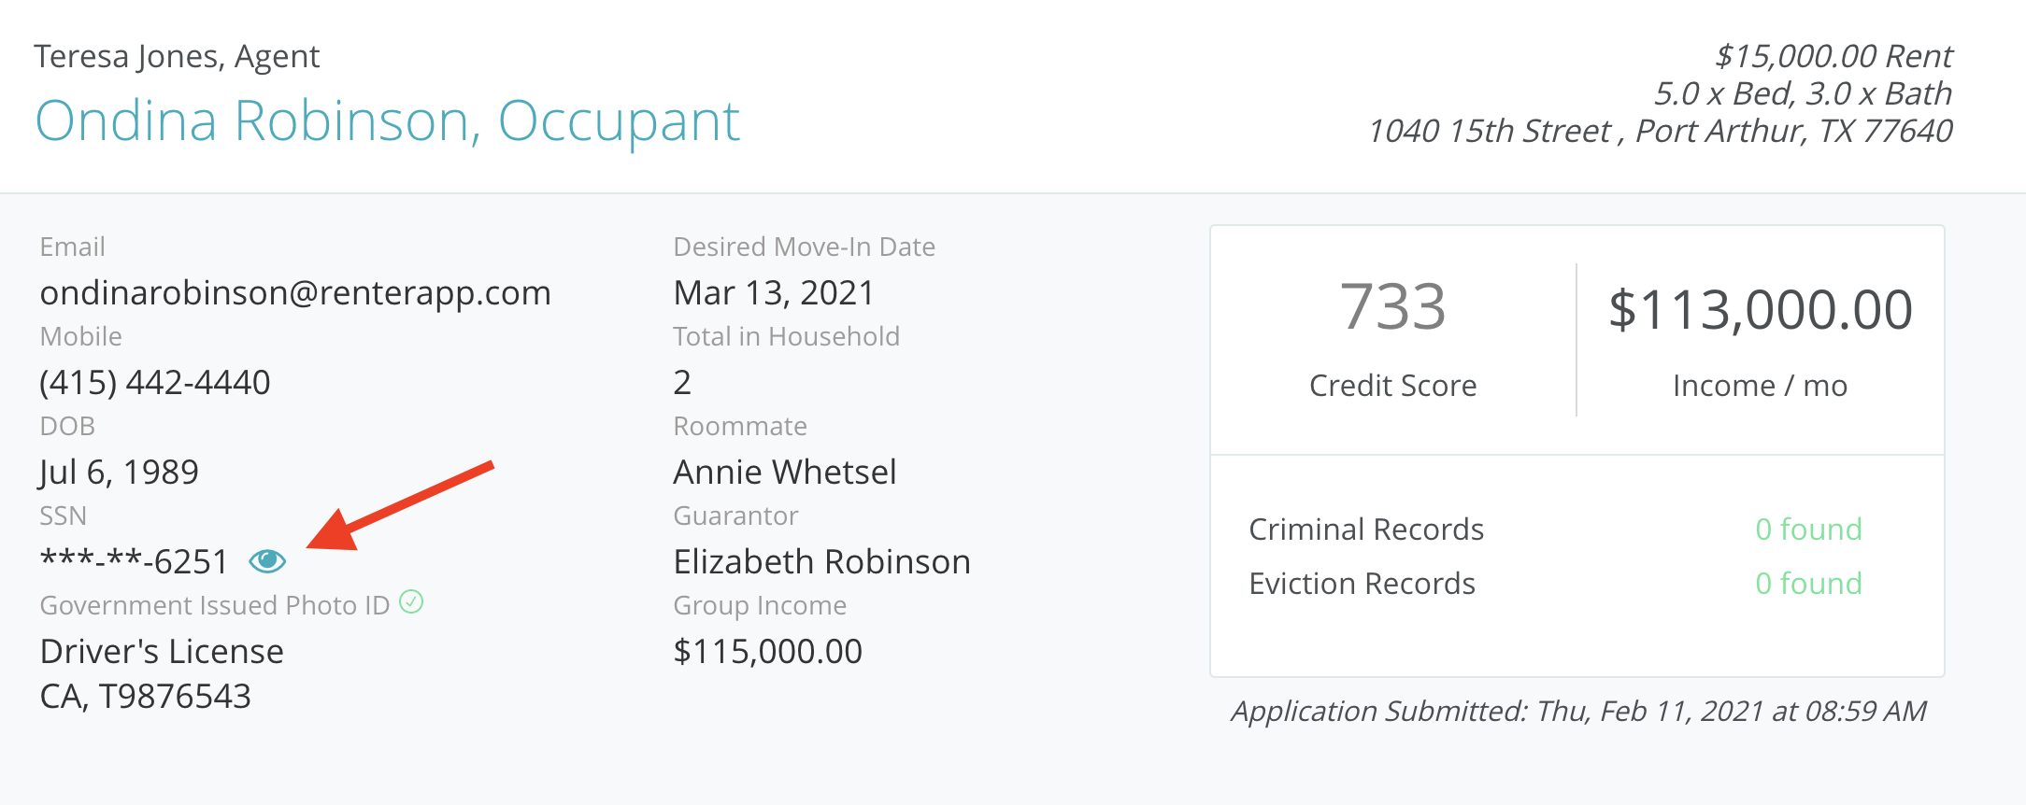
Task: Click the $15,000.00 Rent amount
Action: [1833, 57]
